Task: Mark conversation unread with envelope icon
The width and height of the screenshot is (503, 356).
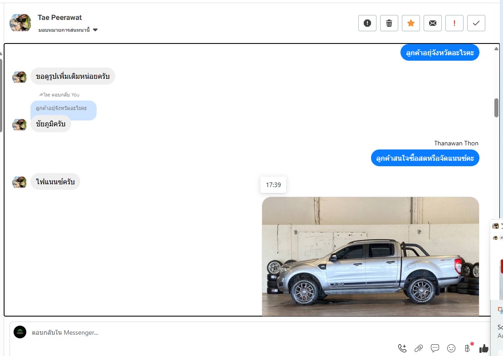Action: click(432, 23)
